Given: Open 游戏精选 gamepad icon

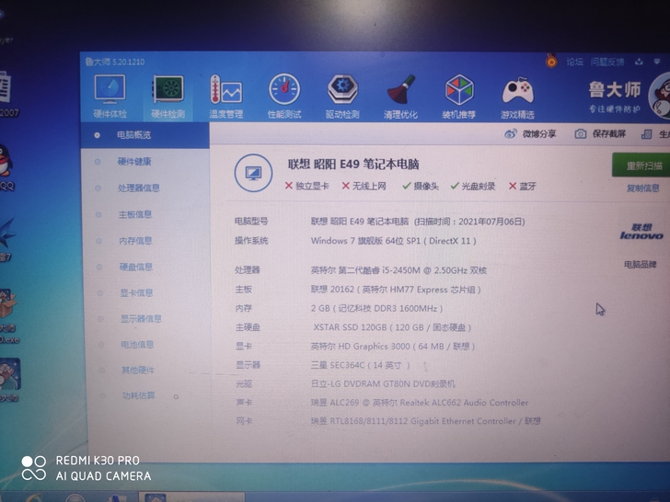Looking at the screenshot, I should 517,96.
